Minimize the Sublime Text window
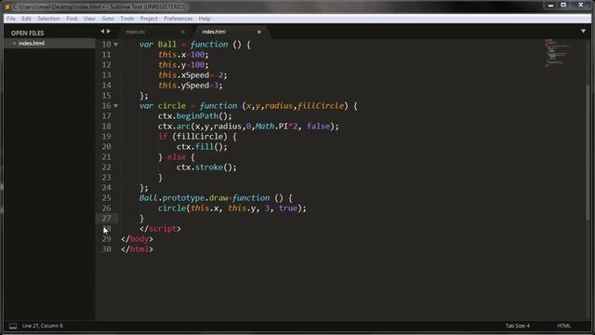 (550, 6)
